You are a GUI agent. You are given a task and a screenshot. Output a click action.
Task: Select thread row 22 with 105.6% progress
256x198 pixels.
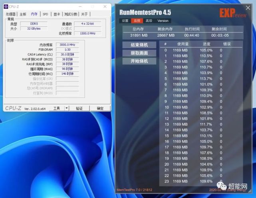click(x=201, y=176)
